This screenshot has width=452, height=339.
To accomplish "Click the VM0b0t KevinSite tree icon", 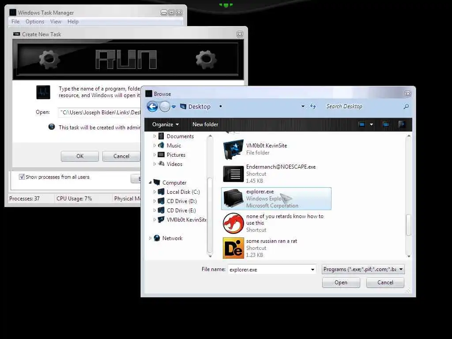I will 162,220.
